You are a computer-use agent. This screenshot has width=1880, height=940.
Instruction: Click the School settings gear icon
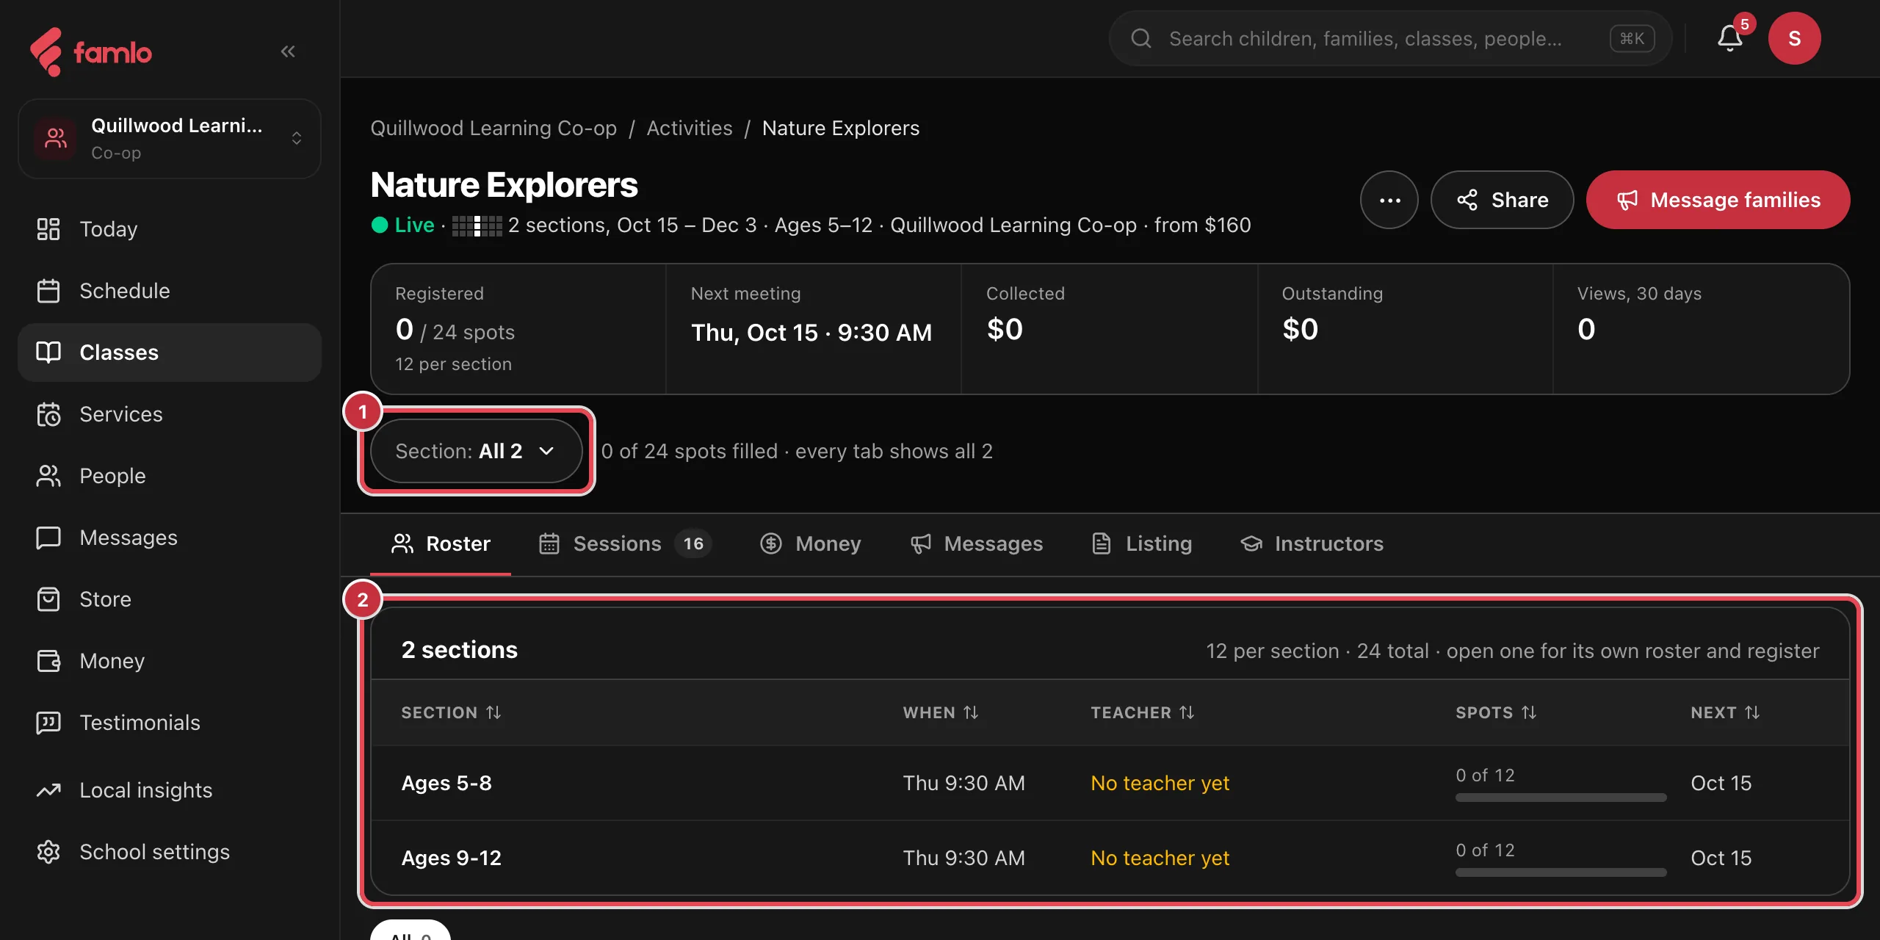[48, 852]
